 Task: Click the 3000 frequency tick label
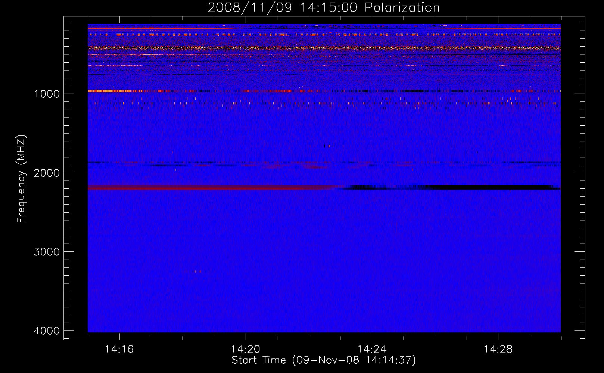[x=47, y=252]
